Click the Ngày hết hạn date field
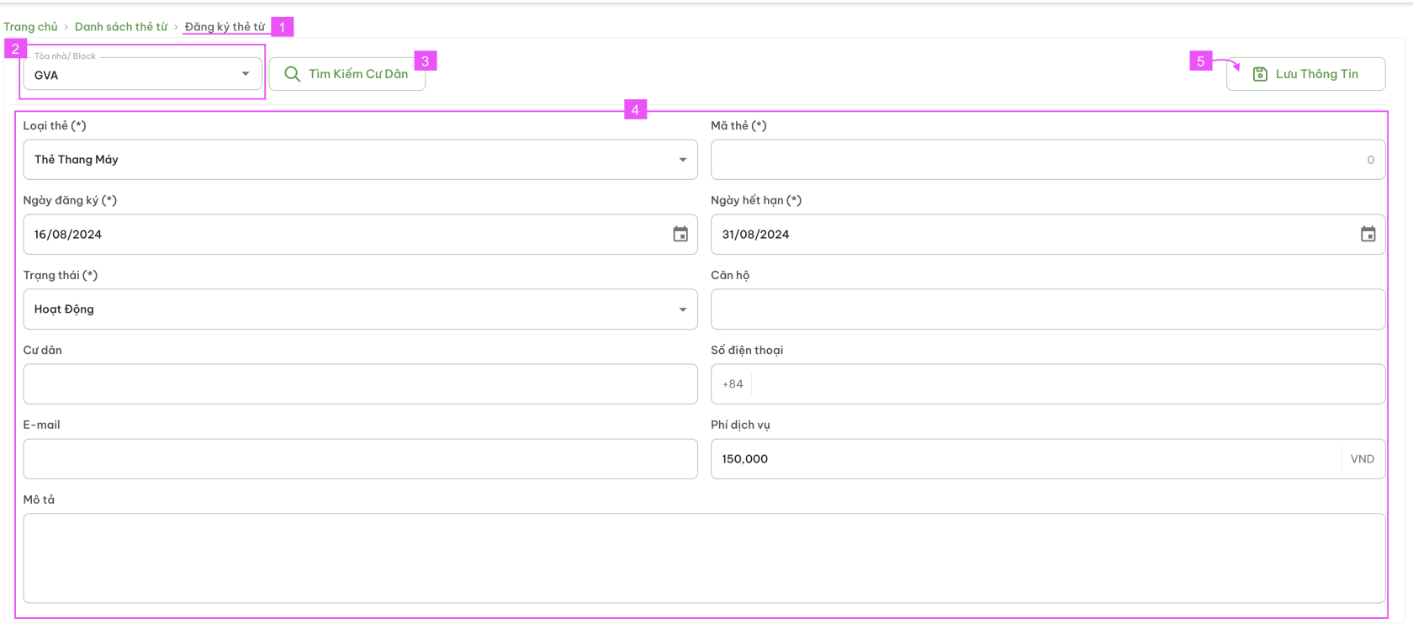The height and width of the screenshot is (634, 1413). point(1048,235)
